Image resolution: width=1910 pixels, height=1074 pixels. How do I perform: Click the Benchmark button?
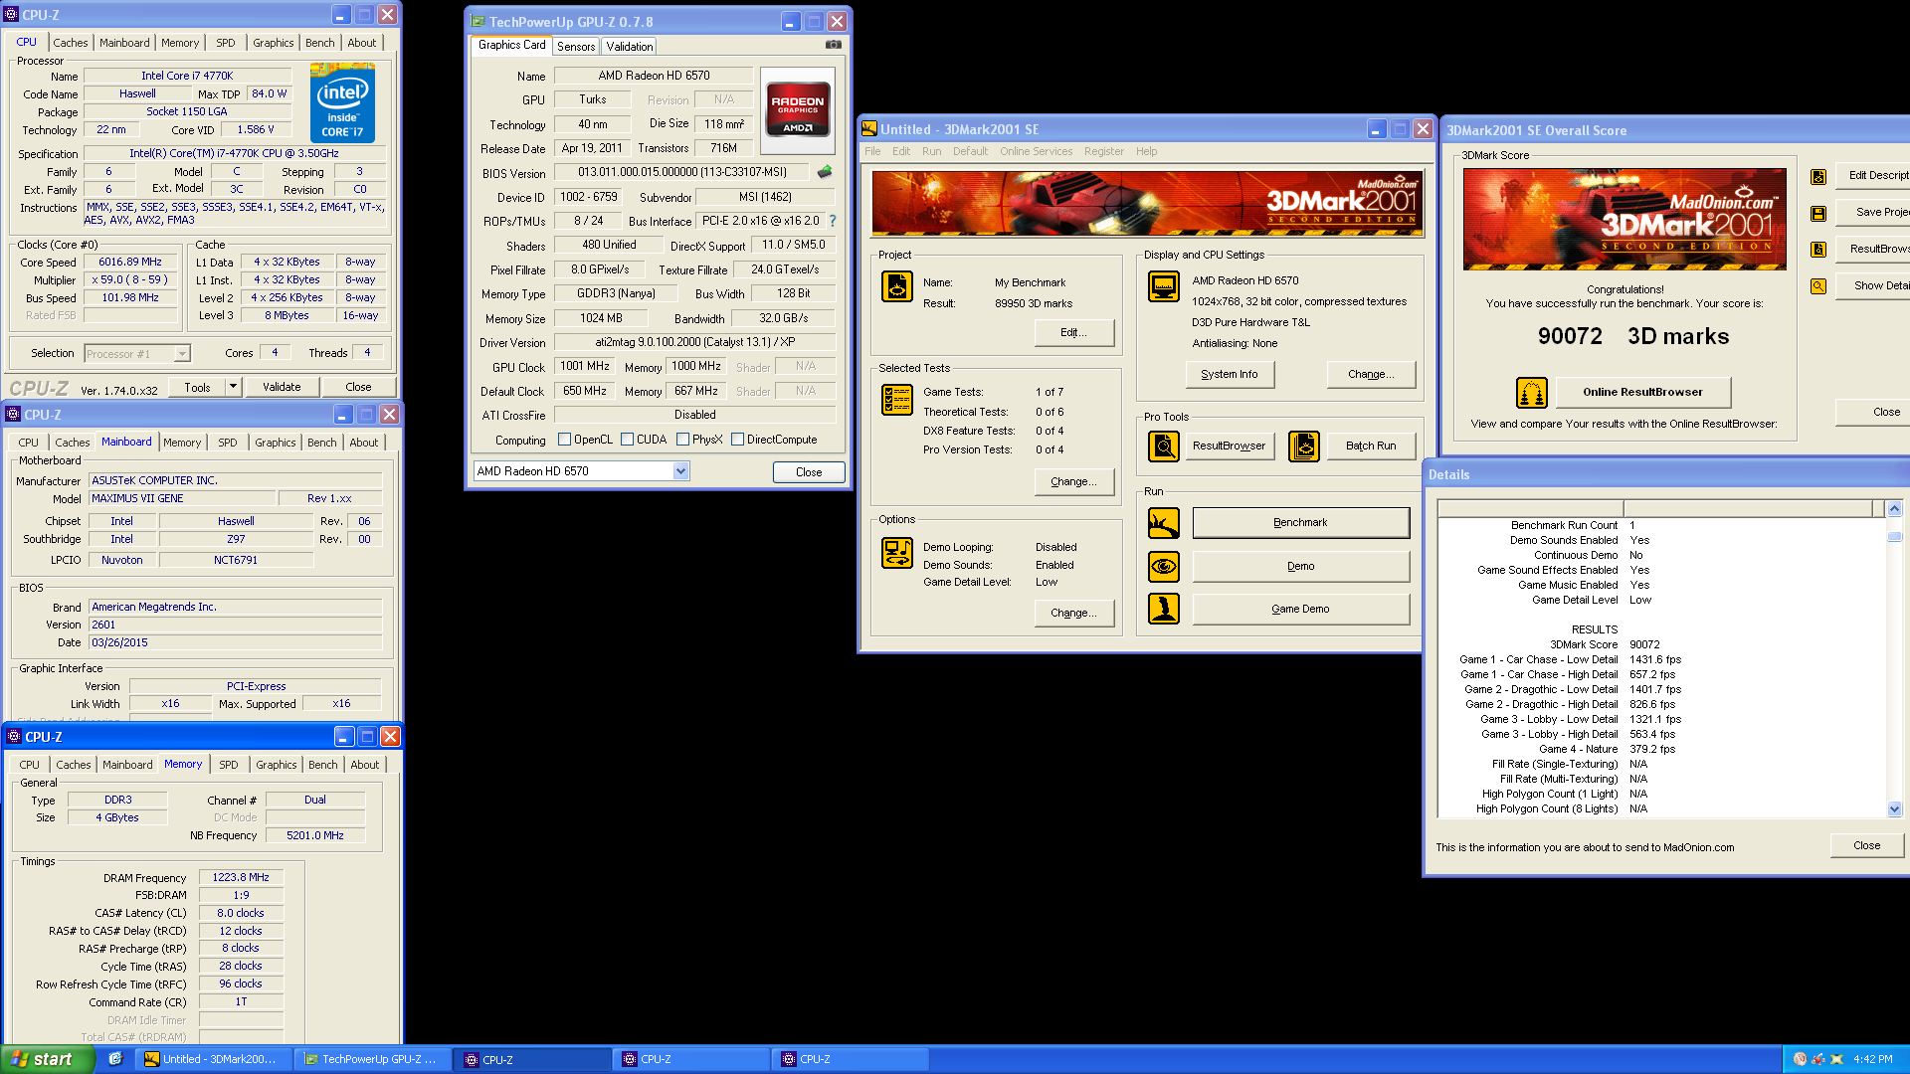(1300, 523)
